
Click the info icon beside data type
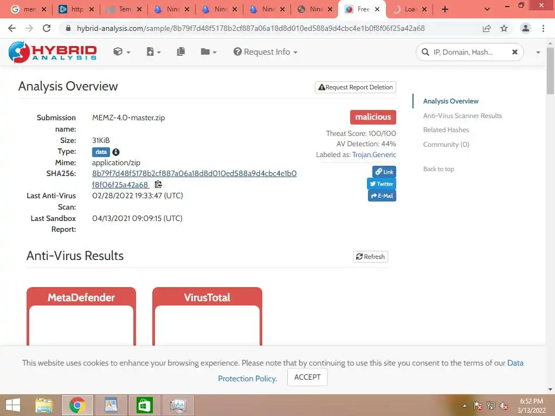click(116, 152)
